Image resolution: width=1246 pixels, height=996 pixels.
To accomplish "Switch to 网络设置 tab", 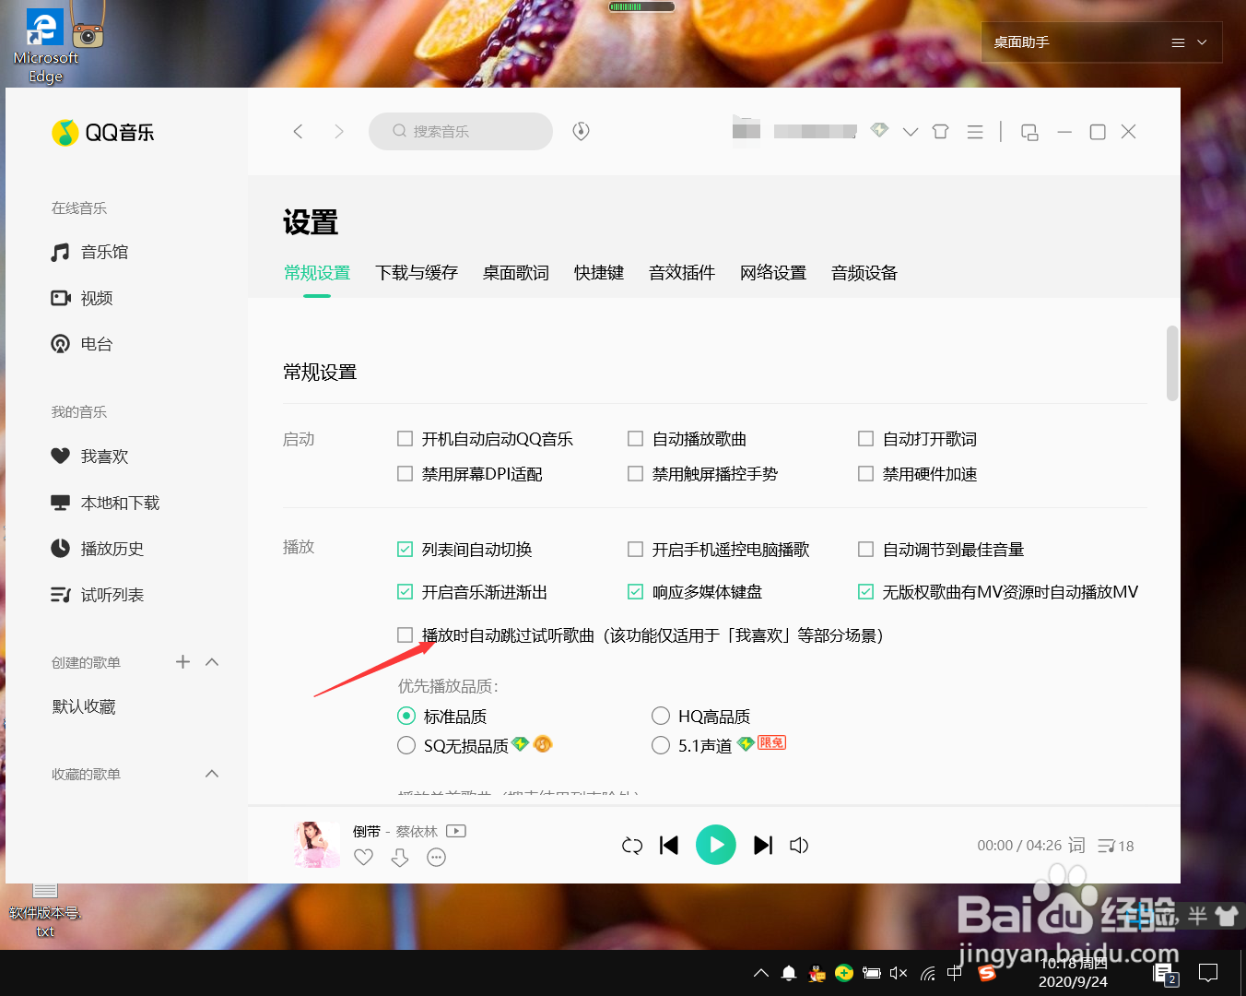I will coord(773,273).
